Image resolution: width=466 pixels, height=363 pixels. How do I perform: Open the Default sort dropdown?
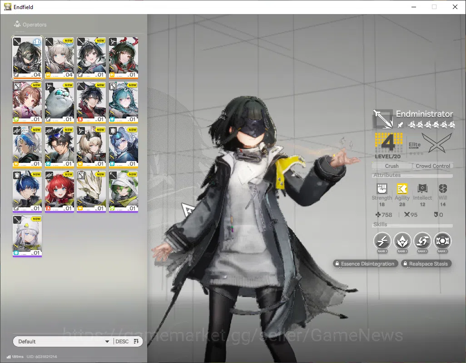coord(63,341)
